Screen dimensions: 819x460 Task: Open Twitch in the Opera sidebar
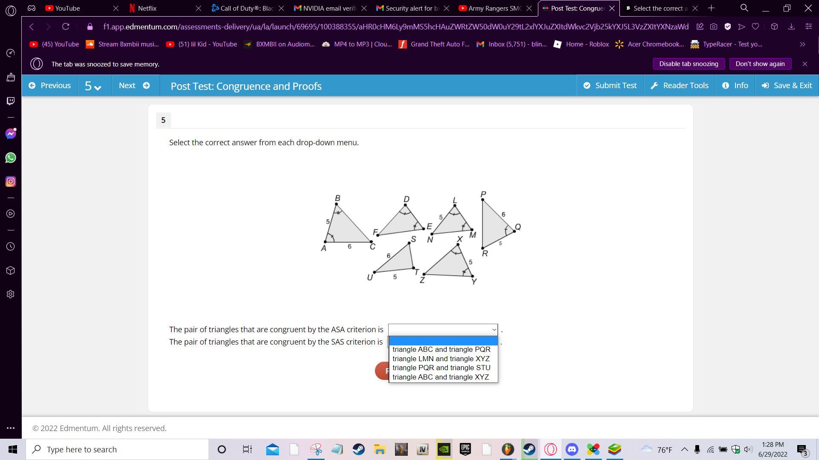(x=11, y=101)
